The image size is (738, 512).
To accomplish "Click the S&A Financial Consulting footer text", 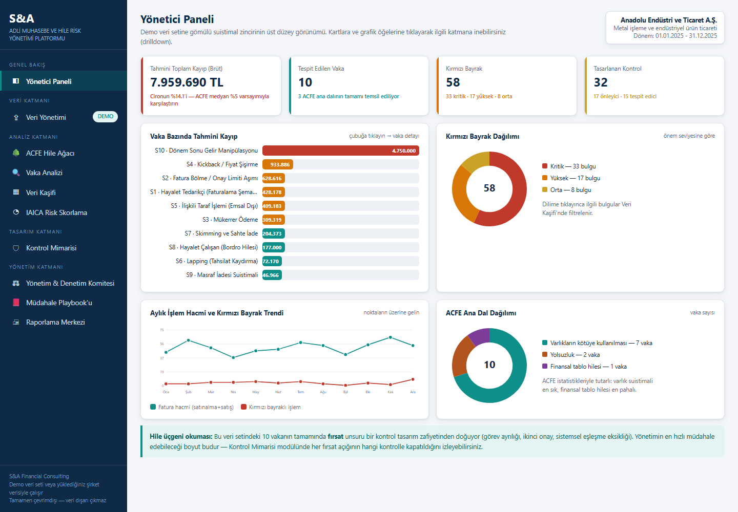I will (x=39, y=476).
